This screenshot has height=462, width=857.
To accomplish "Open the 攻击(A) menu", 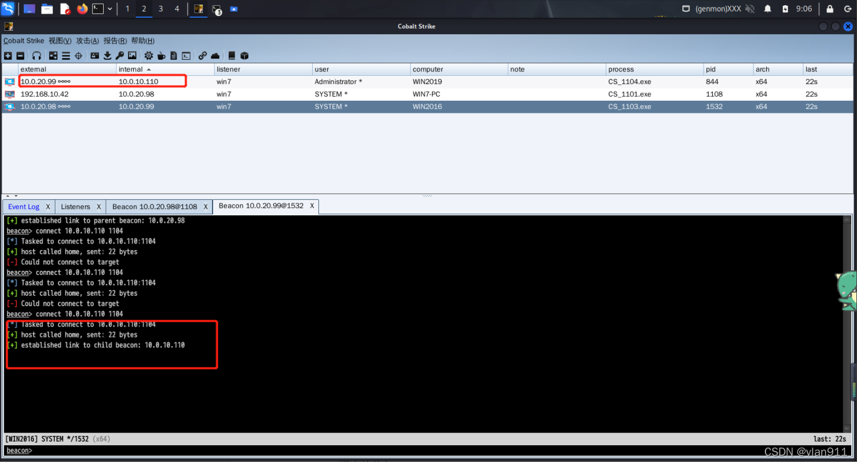I will point(87,41).
